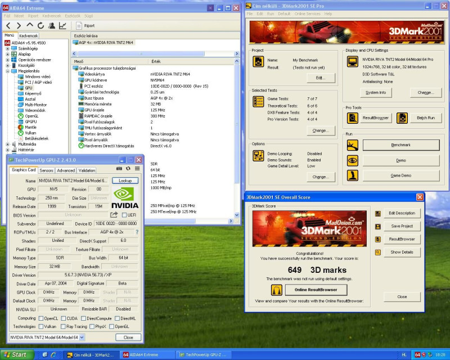
Task: Click the Online ResultBrowser score icon
Action: click(276, 290)
